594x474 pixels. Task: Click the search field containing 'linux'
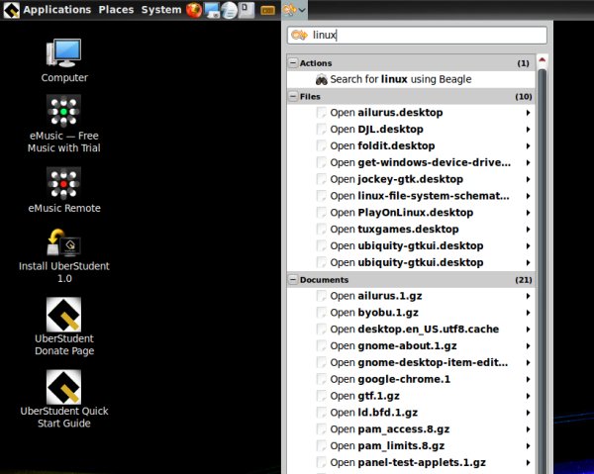click(x=417, y=36)
